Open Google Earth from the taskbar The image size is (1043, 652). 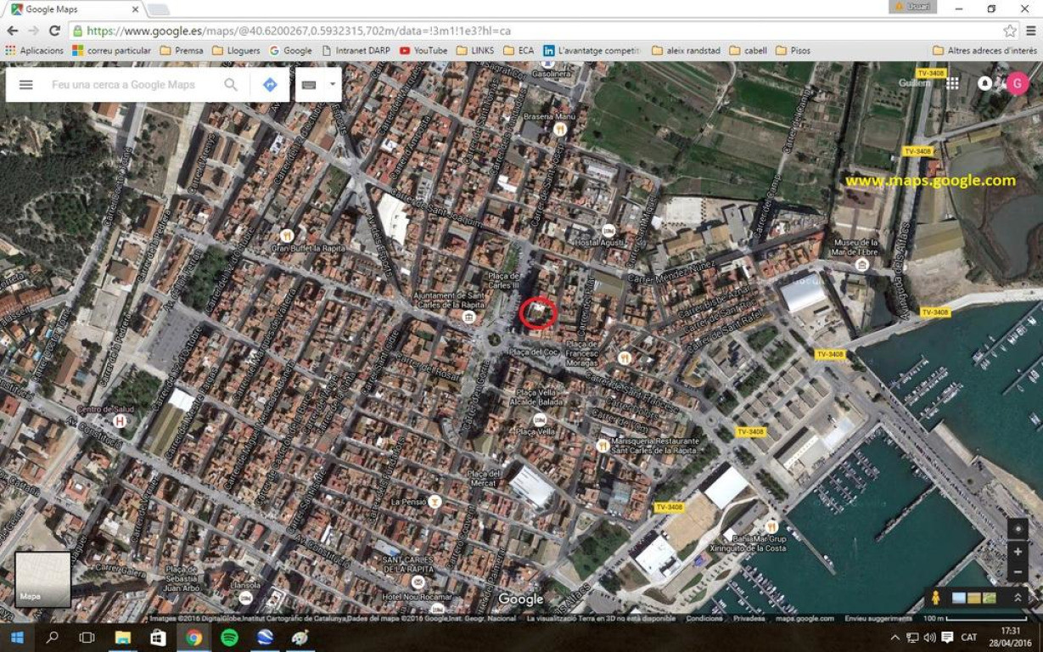tap(264, 637)
